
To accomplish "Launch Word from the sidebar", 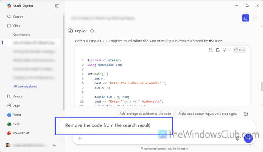I will pos(14,115).
